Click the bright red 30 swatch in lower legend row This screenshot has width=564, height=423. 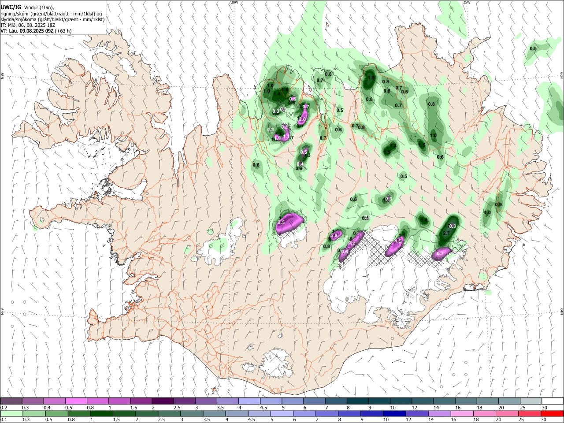click(x=552, y=413)
